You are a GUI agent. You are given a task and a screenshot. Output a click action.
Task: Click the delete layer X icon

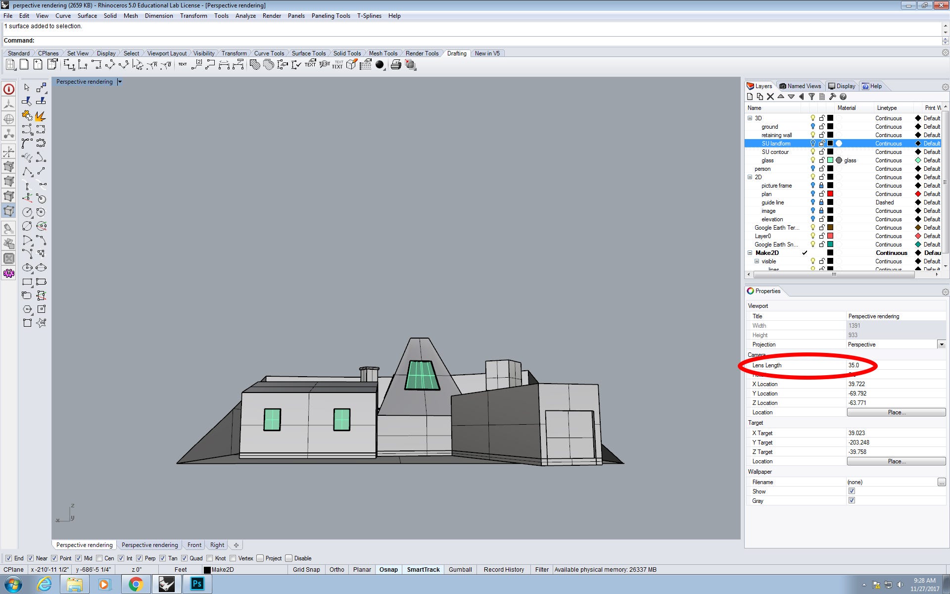(x=770, y=97)
